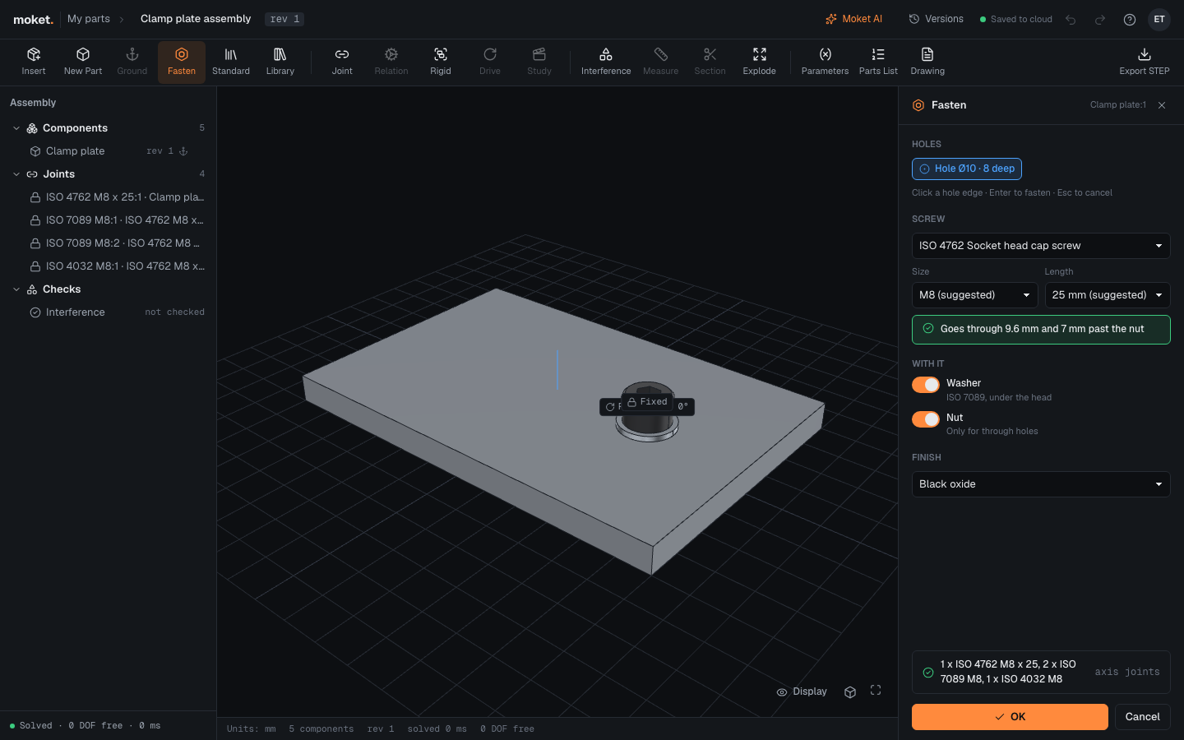Toggle fullscreen viewport icon
This screenshot has height=740, width=1184.
click(876, 691)
